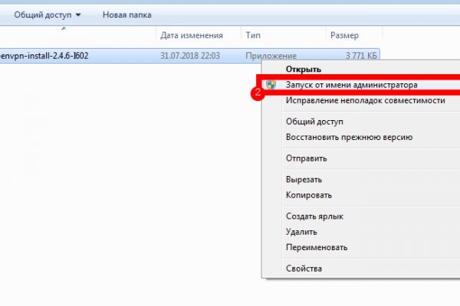The height and width of the screenshot is (306, 460).
Task: Choose Удалить to delete the file
Action: (x=302, y=232)
